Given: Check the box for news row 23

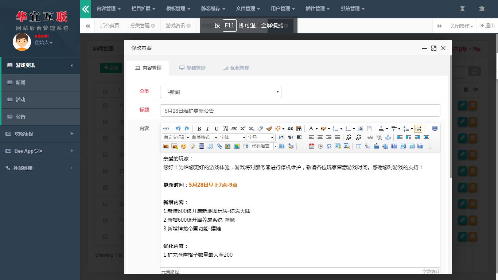Looking at the screenshot, I should [x=105, y=237].
